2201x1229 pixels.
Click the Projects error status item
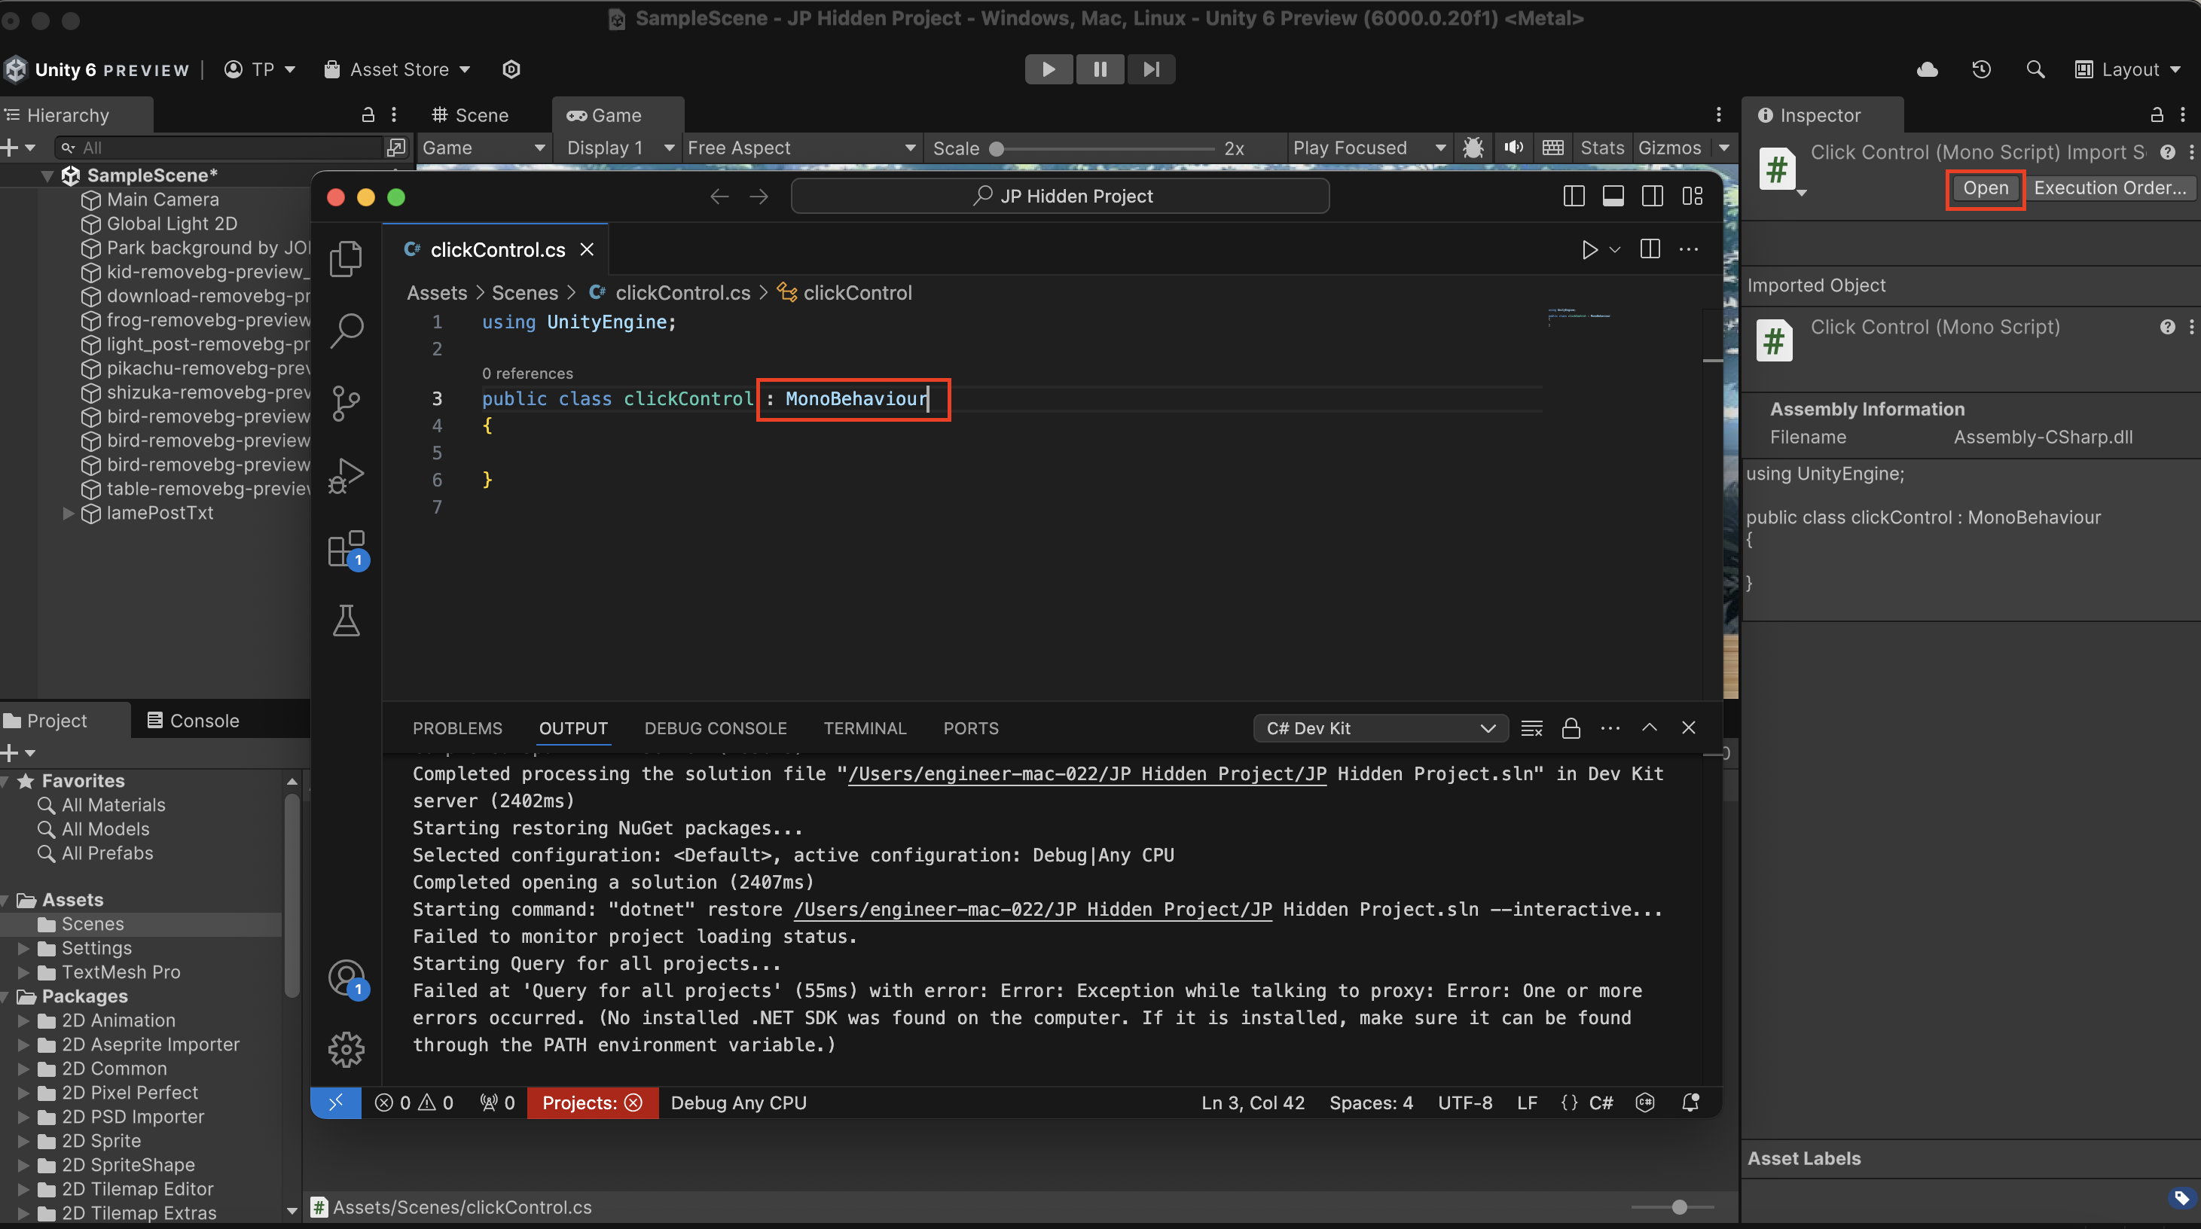tap(592, 1102)
